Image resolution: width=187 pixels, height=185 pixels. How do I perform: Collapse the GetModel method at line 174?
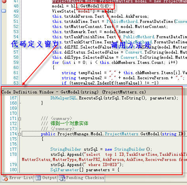(x=20, y=134)
